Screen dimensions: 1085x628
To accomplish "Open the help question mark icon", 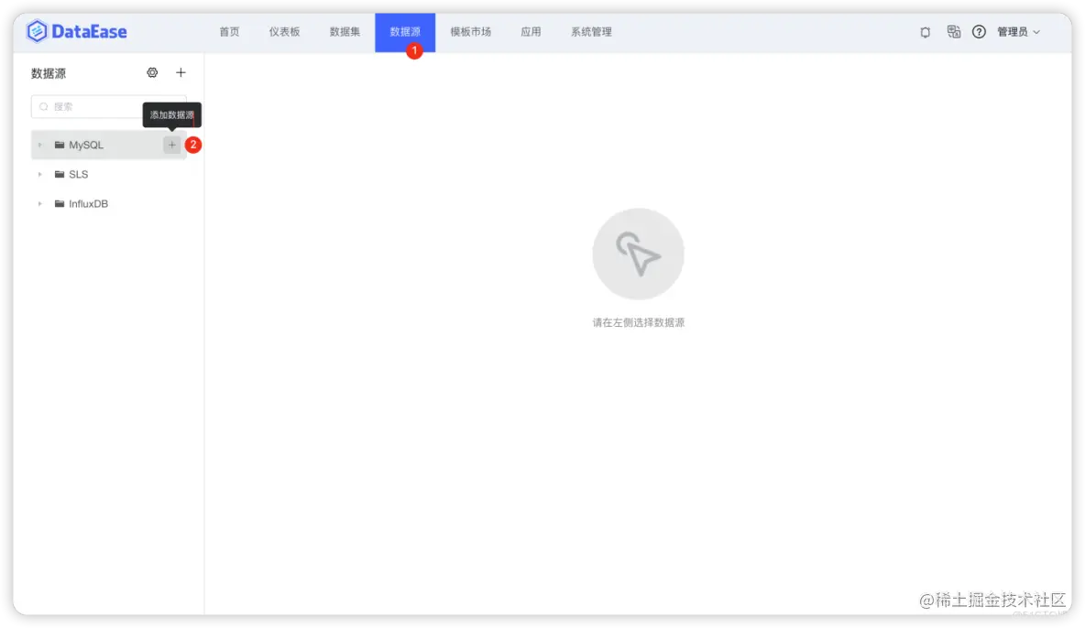I will 979,32.
